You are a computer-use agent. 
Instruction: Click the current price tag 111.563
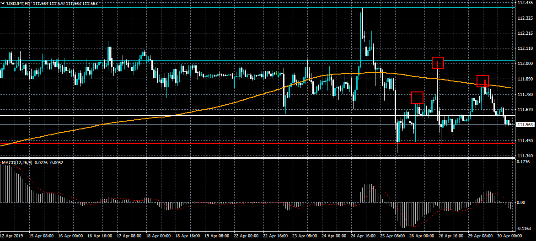pyautogui.click(x=526, y=125)
